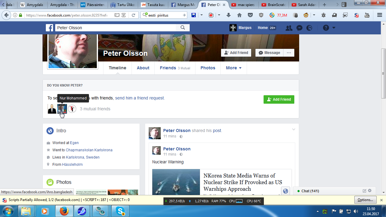The height and width of the screenshot is (217, 386).
Task: Click the green Add Friend button
Action: tap(279, 99)
